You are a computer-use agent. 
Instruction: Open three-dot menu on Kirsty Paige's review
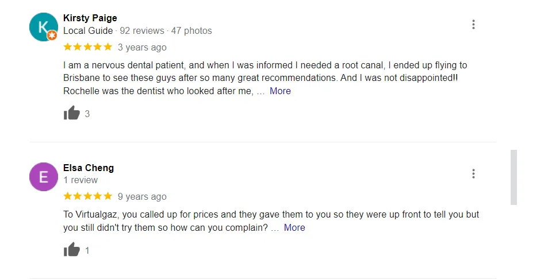[473, 25]
